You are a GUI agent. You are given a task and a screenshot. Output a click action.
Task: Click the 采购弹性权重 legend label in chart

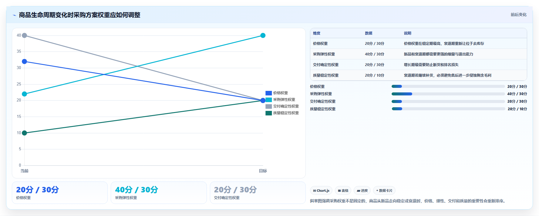(x=284, y=100)
